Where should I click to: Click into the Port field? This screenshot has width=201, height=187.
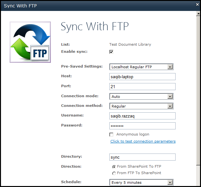[x=142, y=87]
